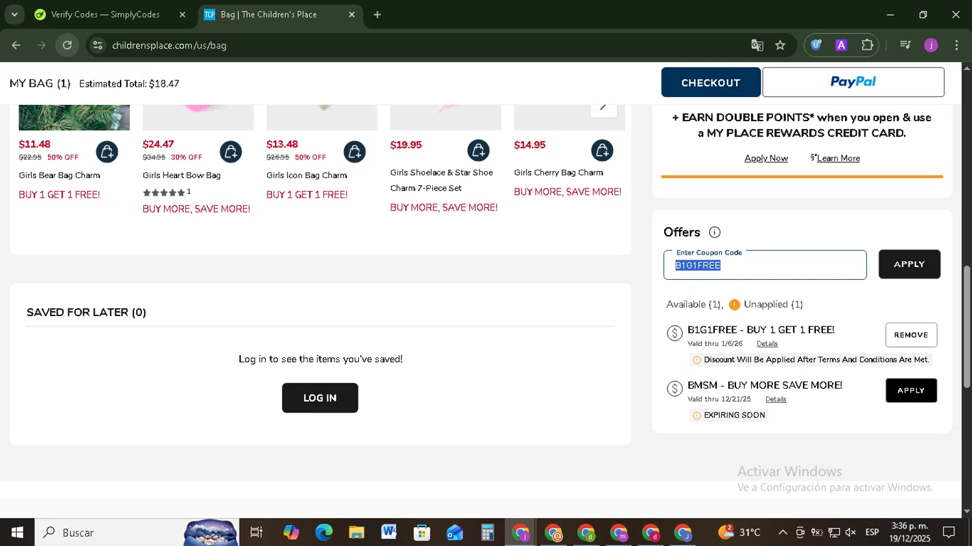Click the browser address bar URL

click(169, 45)
